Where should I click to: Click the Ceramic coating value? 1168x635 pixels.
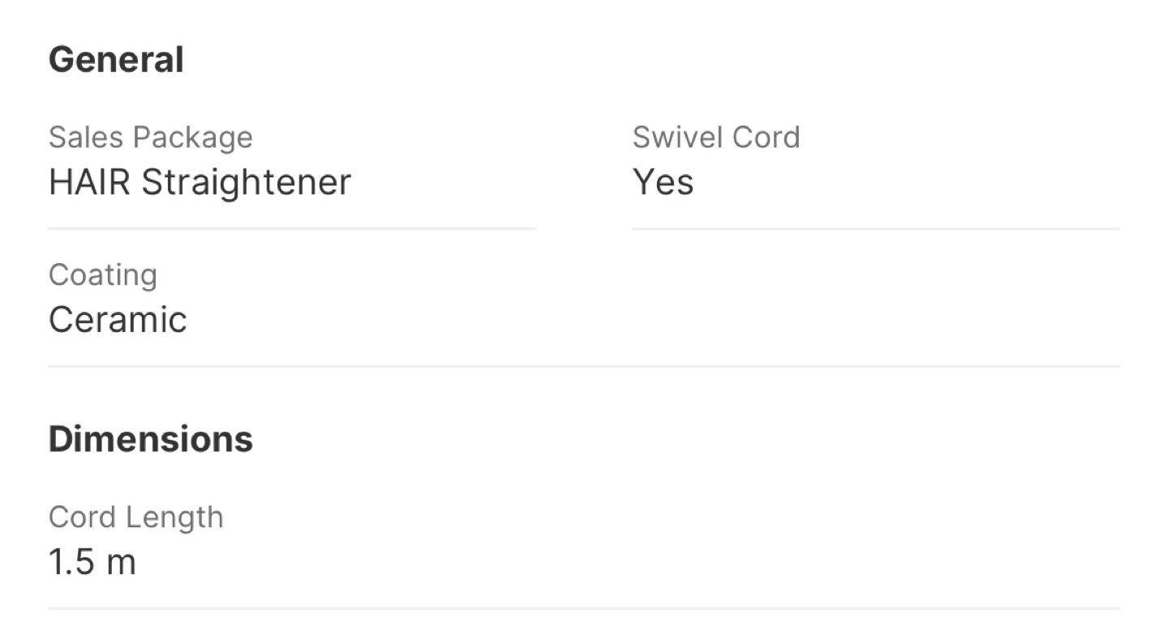[118, 320]
